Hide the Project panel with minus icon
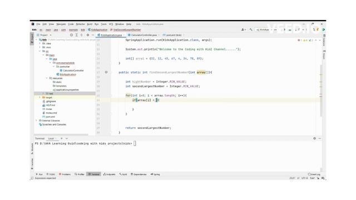 tap(93, 35)
